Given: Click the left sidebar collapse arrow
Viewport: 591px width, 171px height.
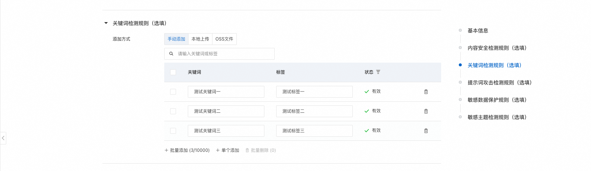Looking at the screenshot, I should pos(3,138).
